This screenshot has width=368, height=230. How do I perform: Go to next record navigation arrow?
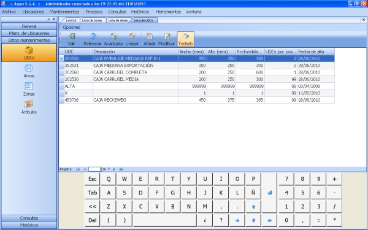tap(114, 169)
